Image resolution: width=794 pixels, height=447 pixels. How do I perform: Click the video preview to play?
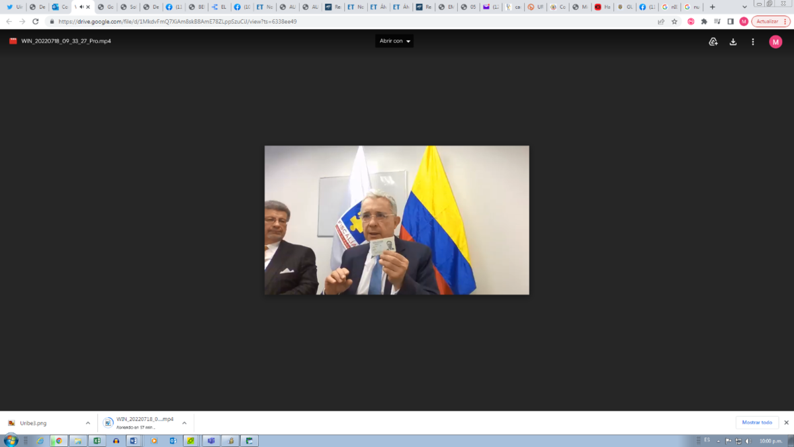(x=397, y=220)
